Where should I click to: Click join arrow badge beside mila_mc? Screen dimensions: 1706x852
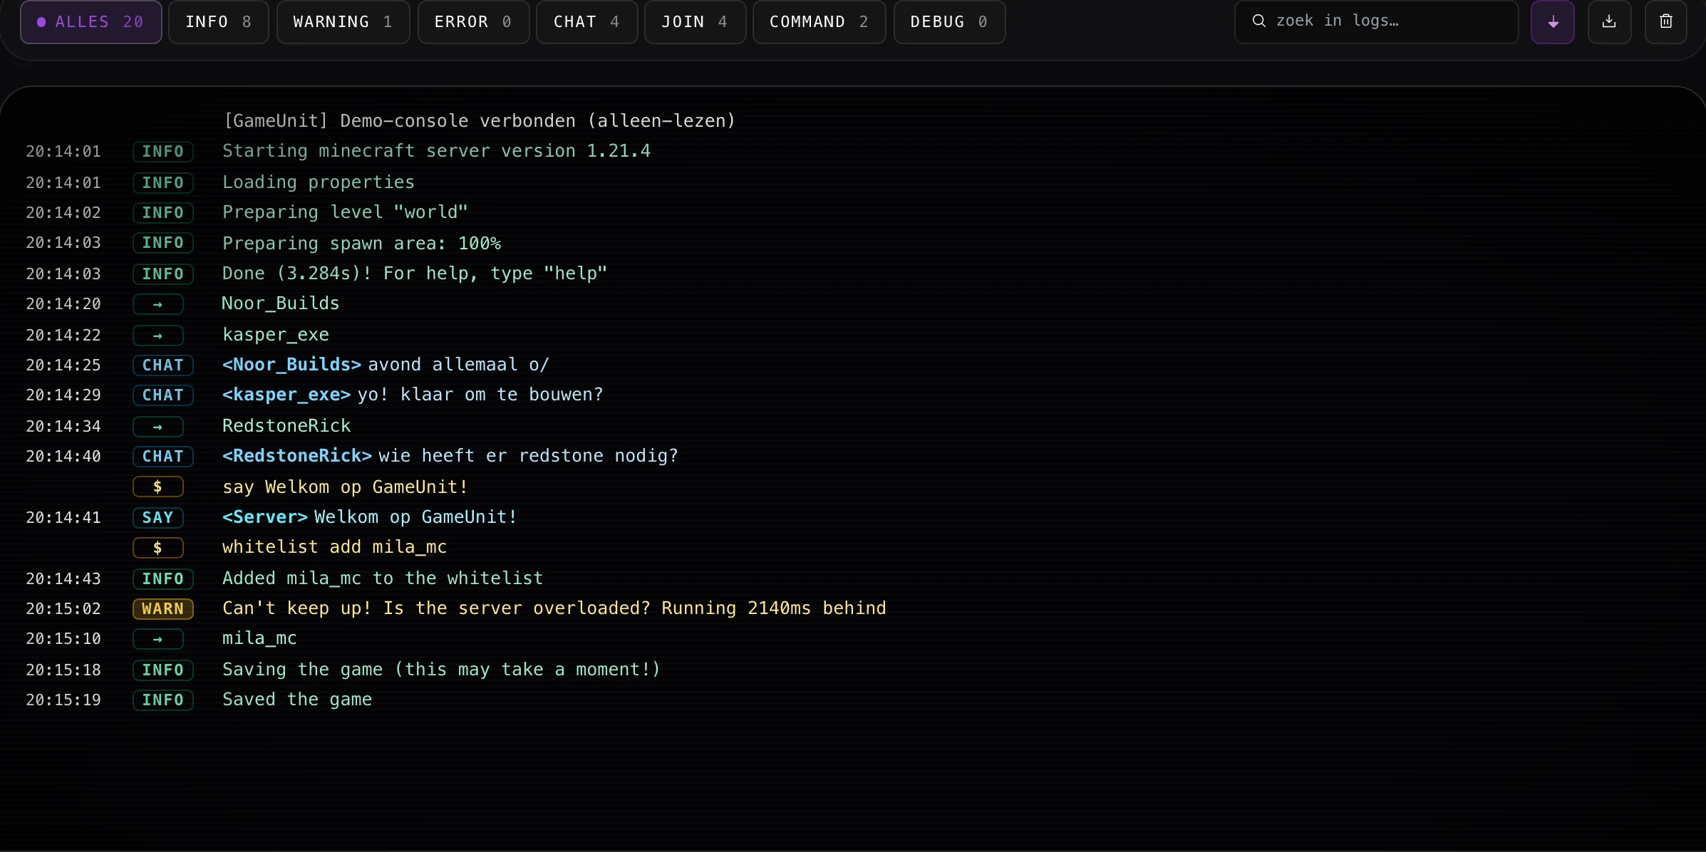tap(158, 639)
